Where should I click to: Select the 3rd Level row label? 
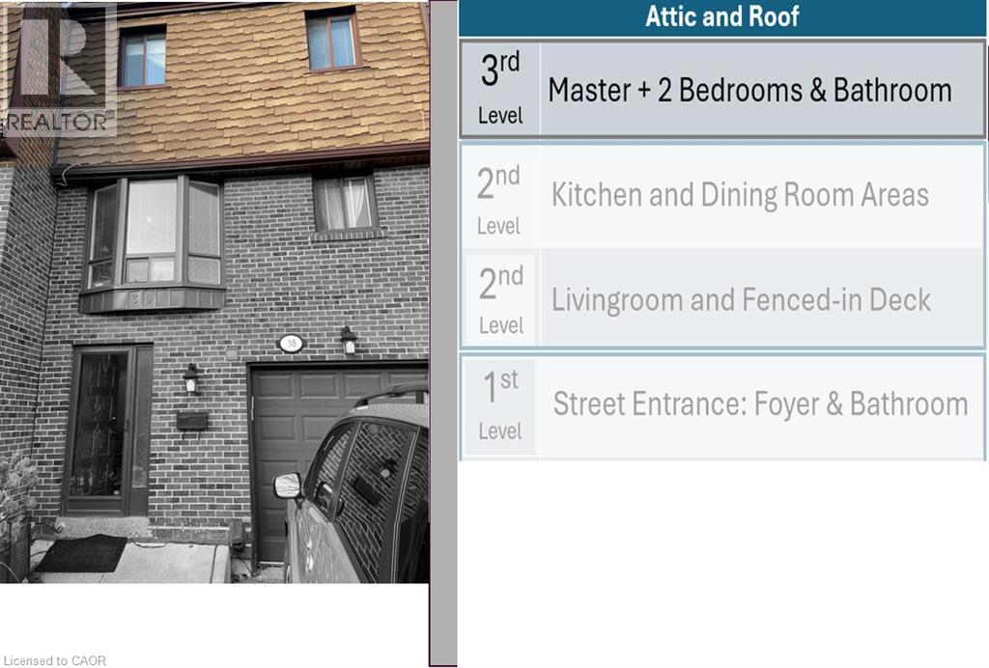(500, 88)
